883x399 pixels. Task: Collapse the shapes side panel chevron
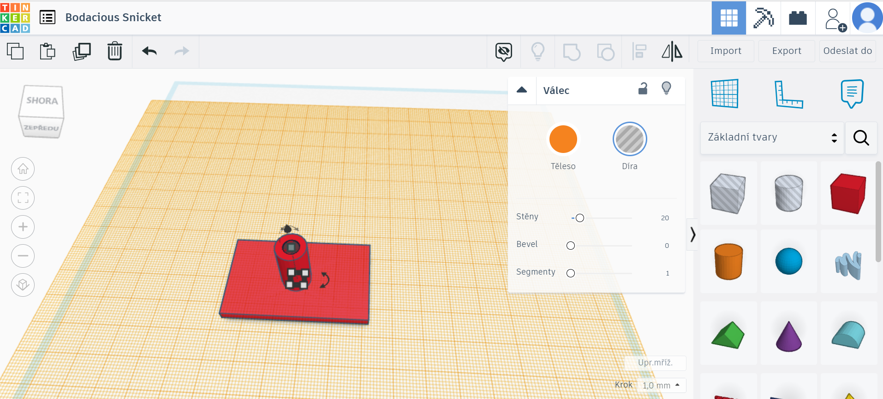[x=692, y=235]
